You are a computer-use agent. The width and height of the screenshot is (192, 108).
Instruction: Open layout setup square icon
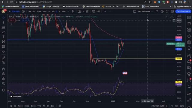tap(135, 11)
